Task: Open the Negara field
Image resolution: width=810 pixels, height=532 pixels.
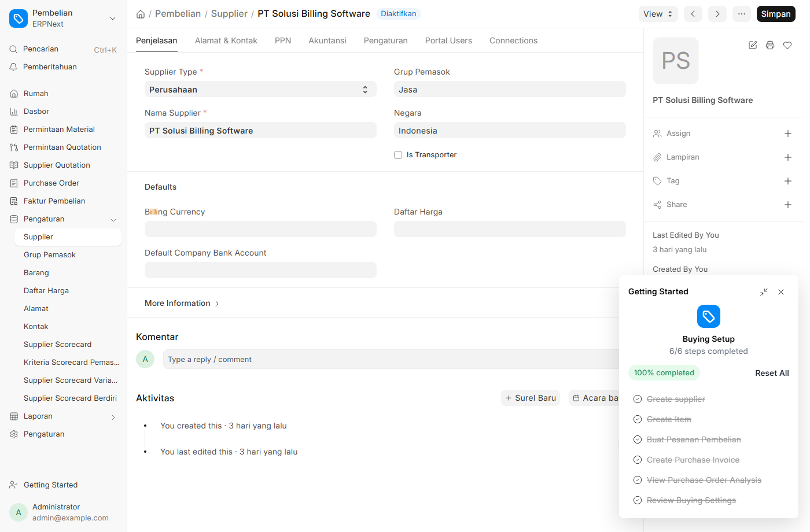Action: pyautogui.click(x=510, y=130)
